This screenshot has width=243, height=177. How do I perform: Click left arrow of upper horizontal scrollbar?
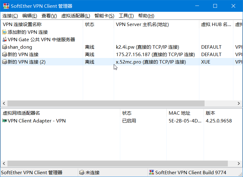coord(4,104)
